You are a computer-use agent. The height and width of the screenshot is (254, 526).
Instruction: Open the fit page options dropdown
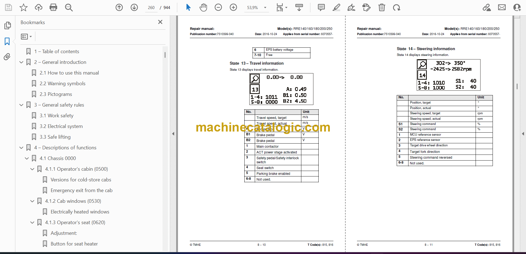(282, 7)
